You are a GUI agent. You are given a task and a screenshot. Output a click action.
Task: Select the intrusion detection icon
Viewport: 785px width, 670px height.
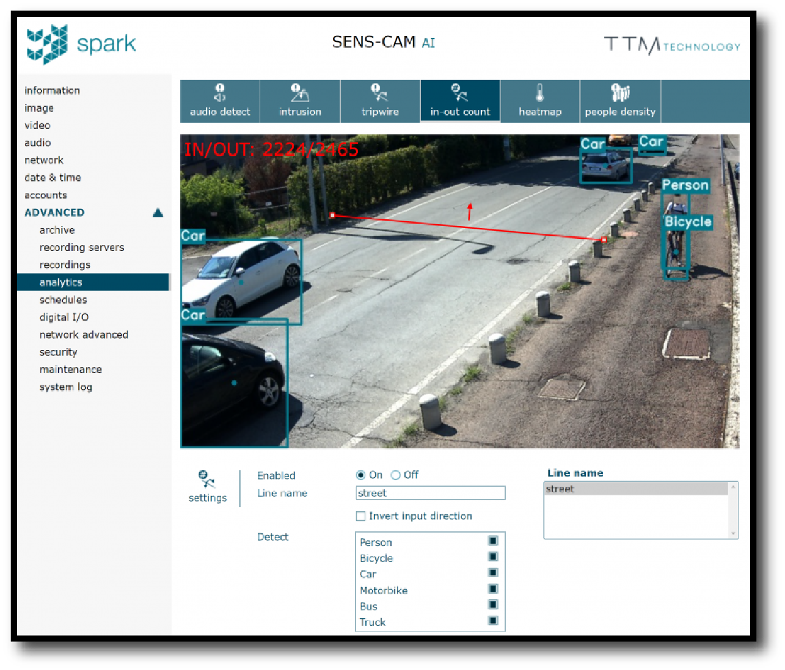299,93
